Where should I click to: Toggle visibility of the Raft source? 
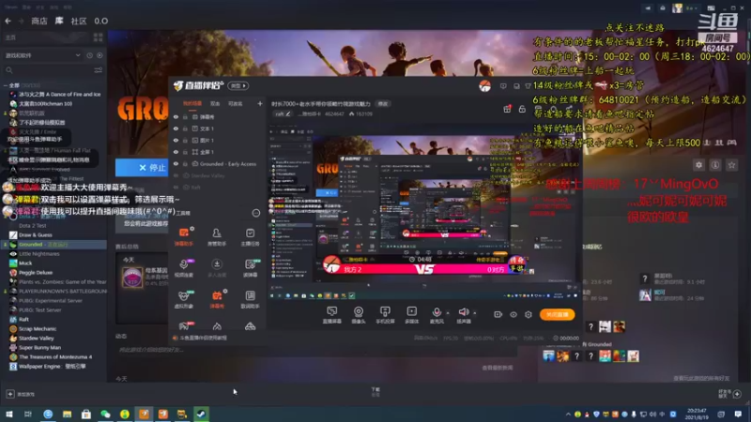176,188
